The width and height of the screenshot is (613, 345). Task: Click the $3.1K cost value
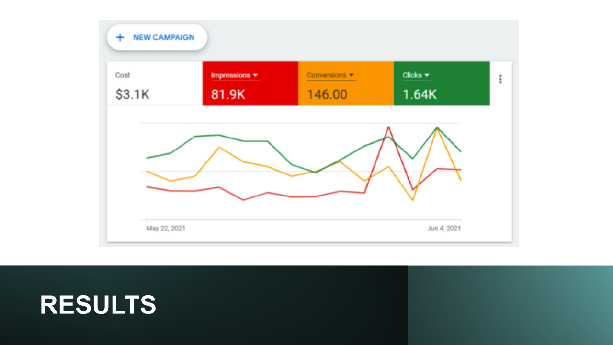[134, 94]
